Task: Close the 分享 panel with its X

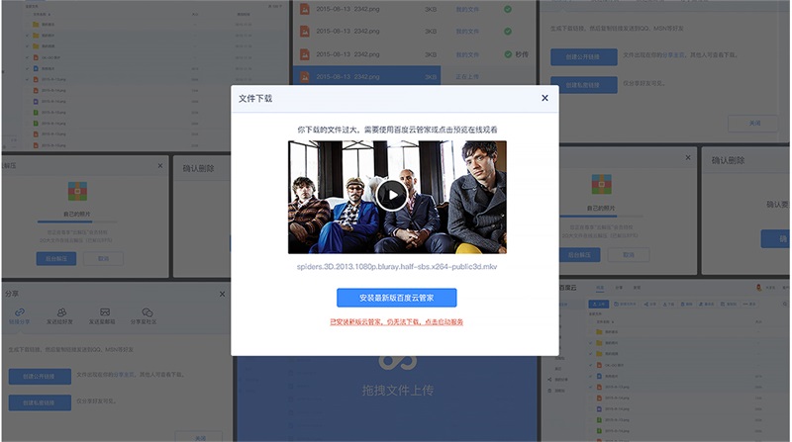Action: click(222, 294)
